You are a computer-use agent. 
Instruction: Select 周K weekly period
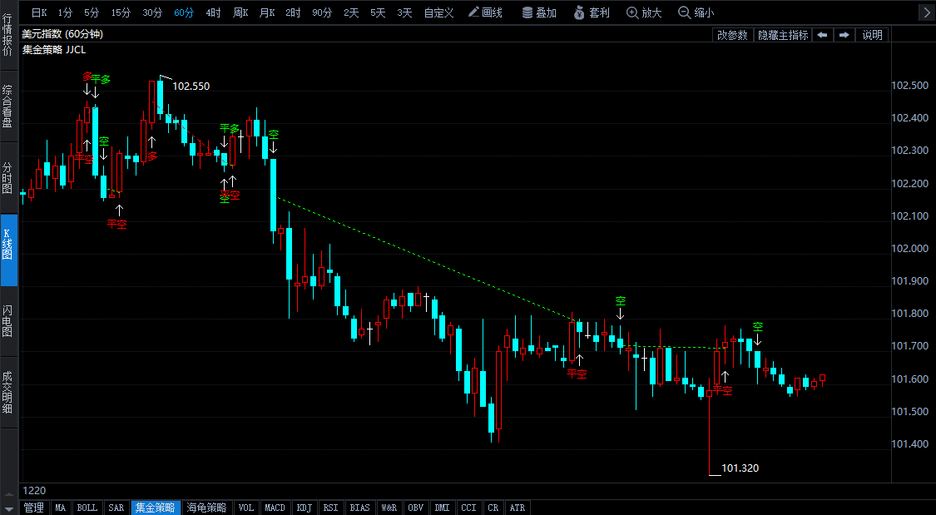240,12
